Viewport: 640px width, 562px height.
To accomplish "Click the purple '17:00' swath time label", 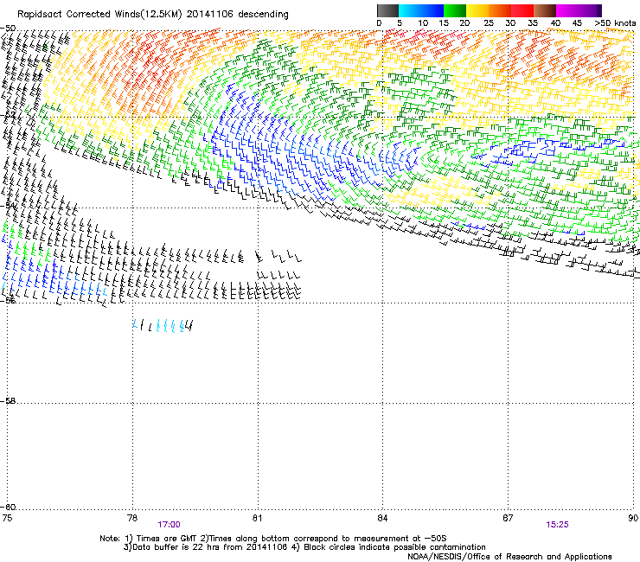I will pyautogui.click(x=169, y=525).
